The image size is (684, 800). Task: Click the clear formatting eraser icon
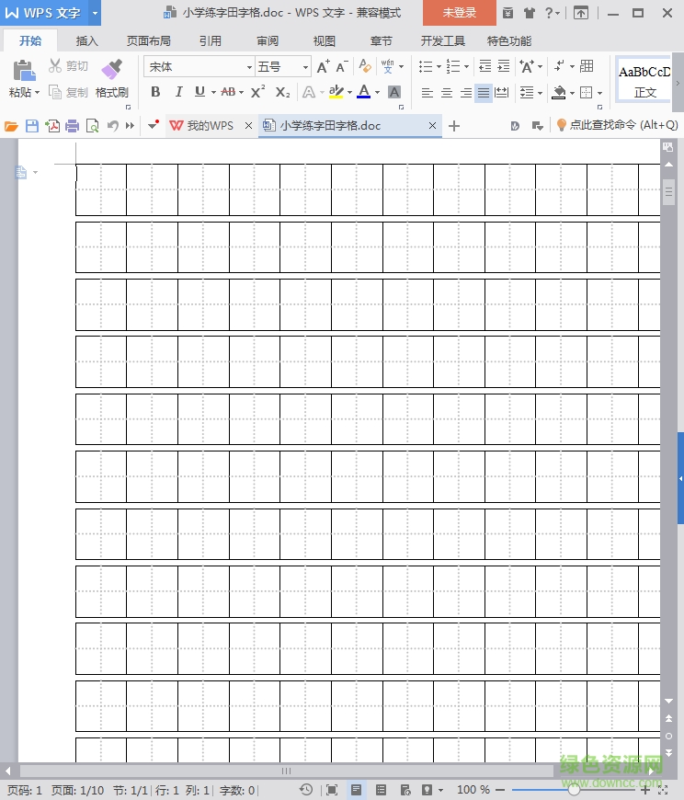click(365, 67)
